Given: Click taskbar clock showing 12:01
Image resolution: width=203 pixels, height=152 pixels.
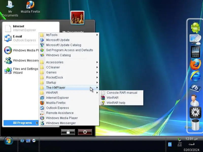Looking at the screenshot, I should (191, 139).
